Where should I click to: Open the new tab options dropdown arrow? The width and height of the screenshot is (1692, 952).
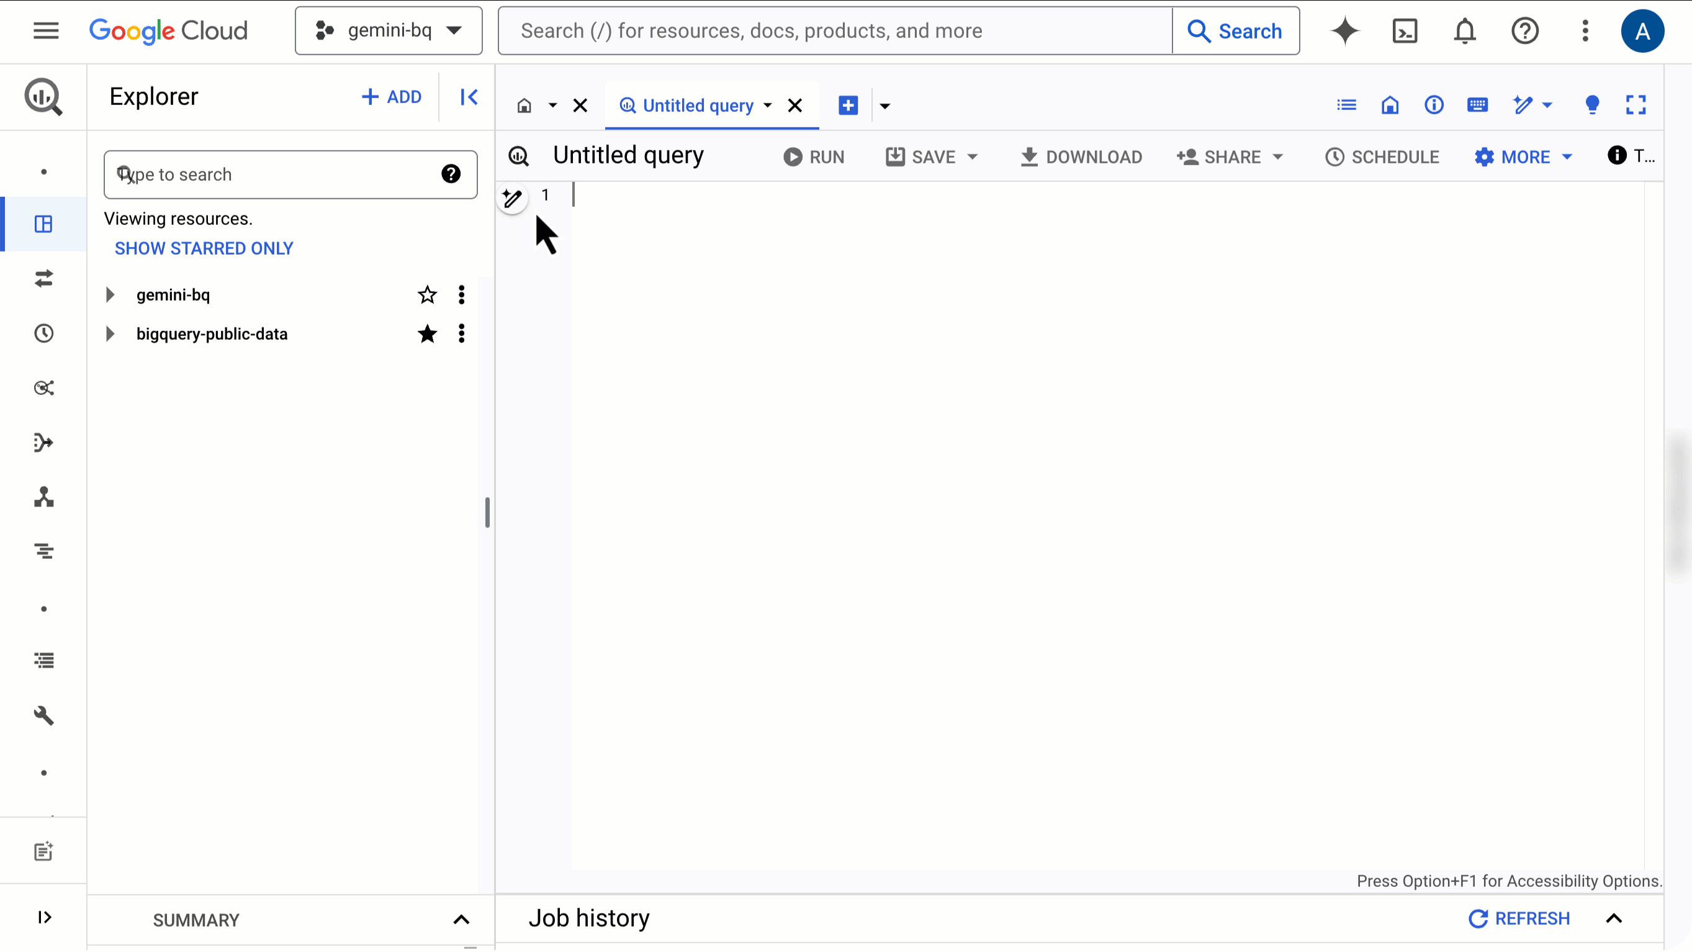pyautogui.click(x=884, y=106)
